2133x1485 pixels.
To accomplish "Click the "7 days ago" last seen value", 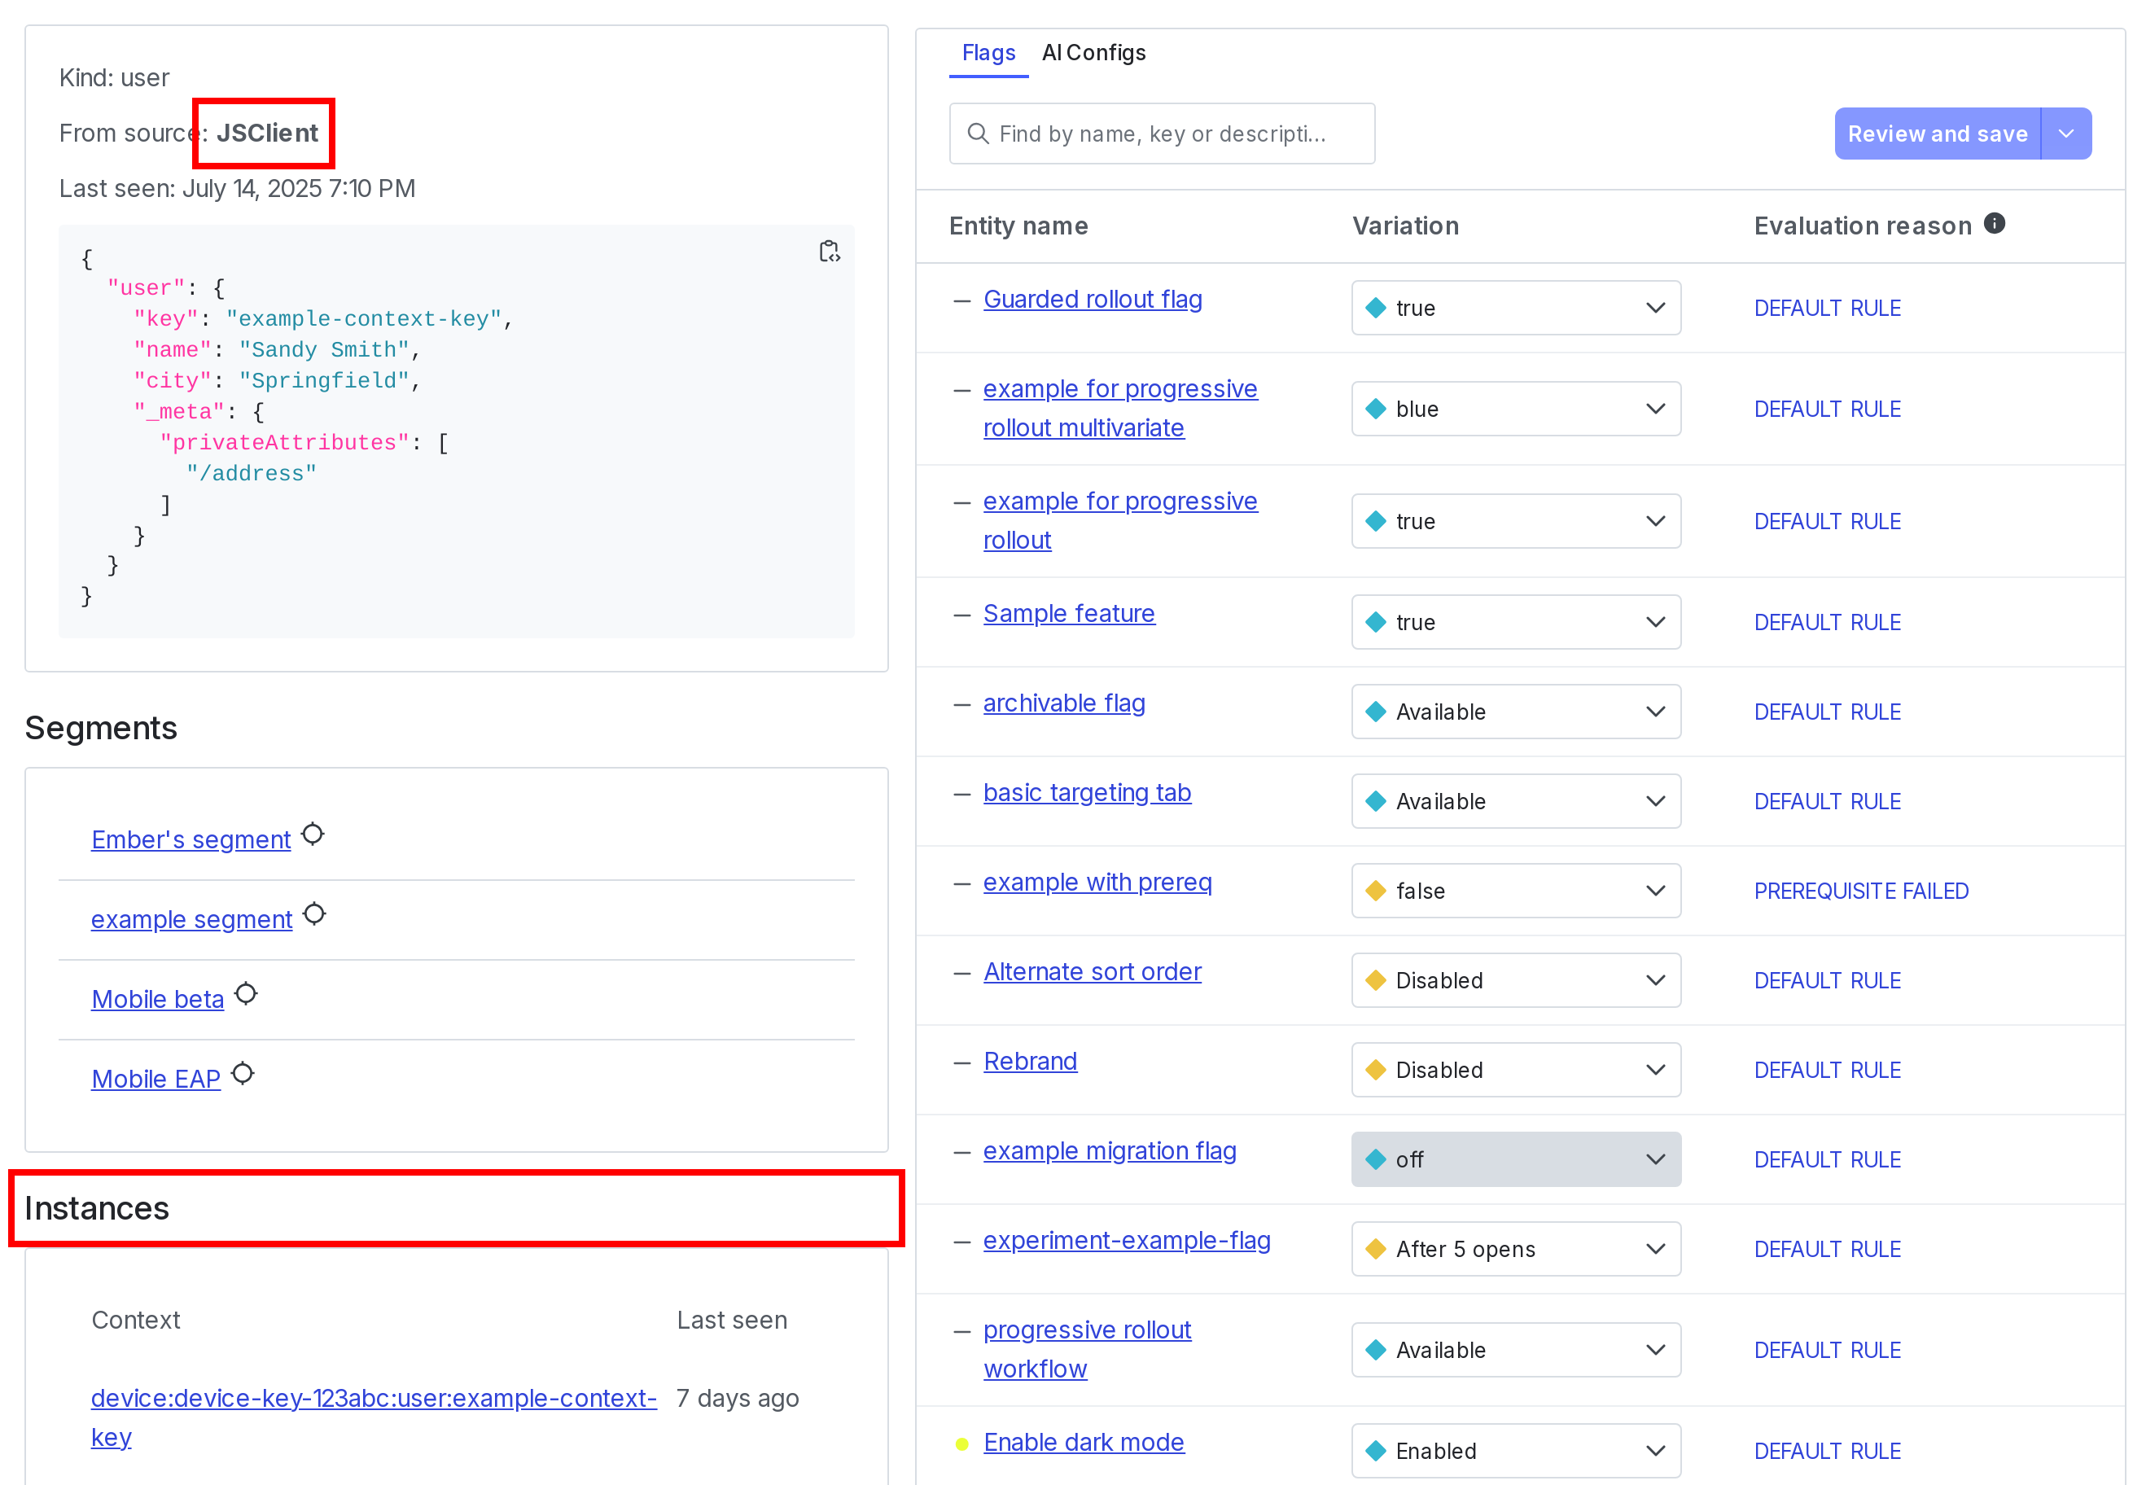I will [738, 1399].
